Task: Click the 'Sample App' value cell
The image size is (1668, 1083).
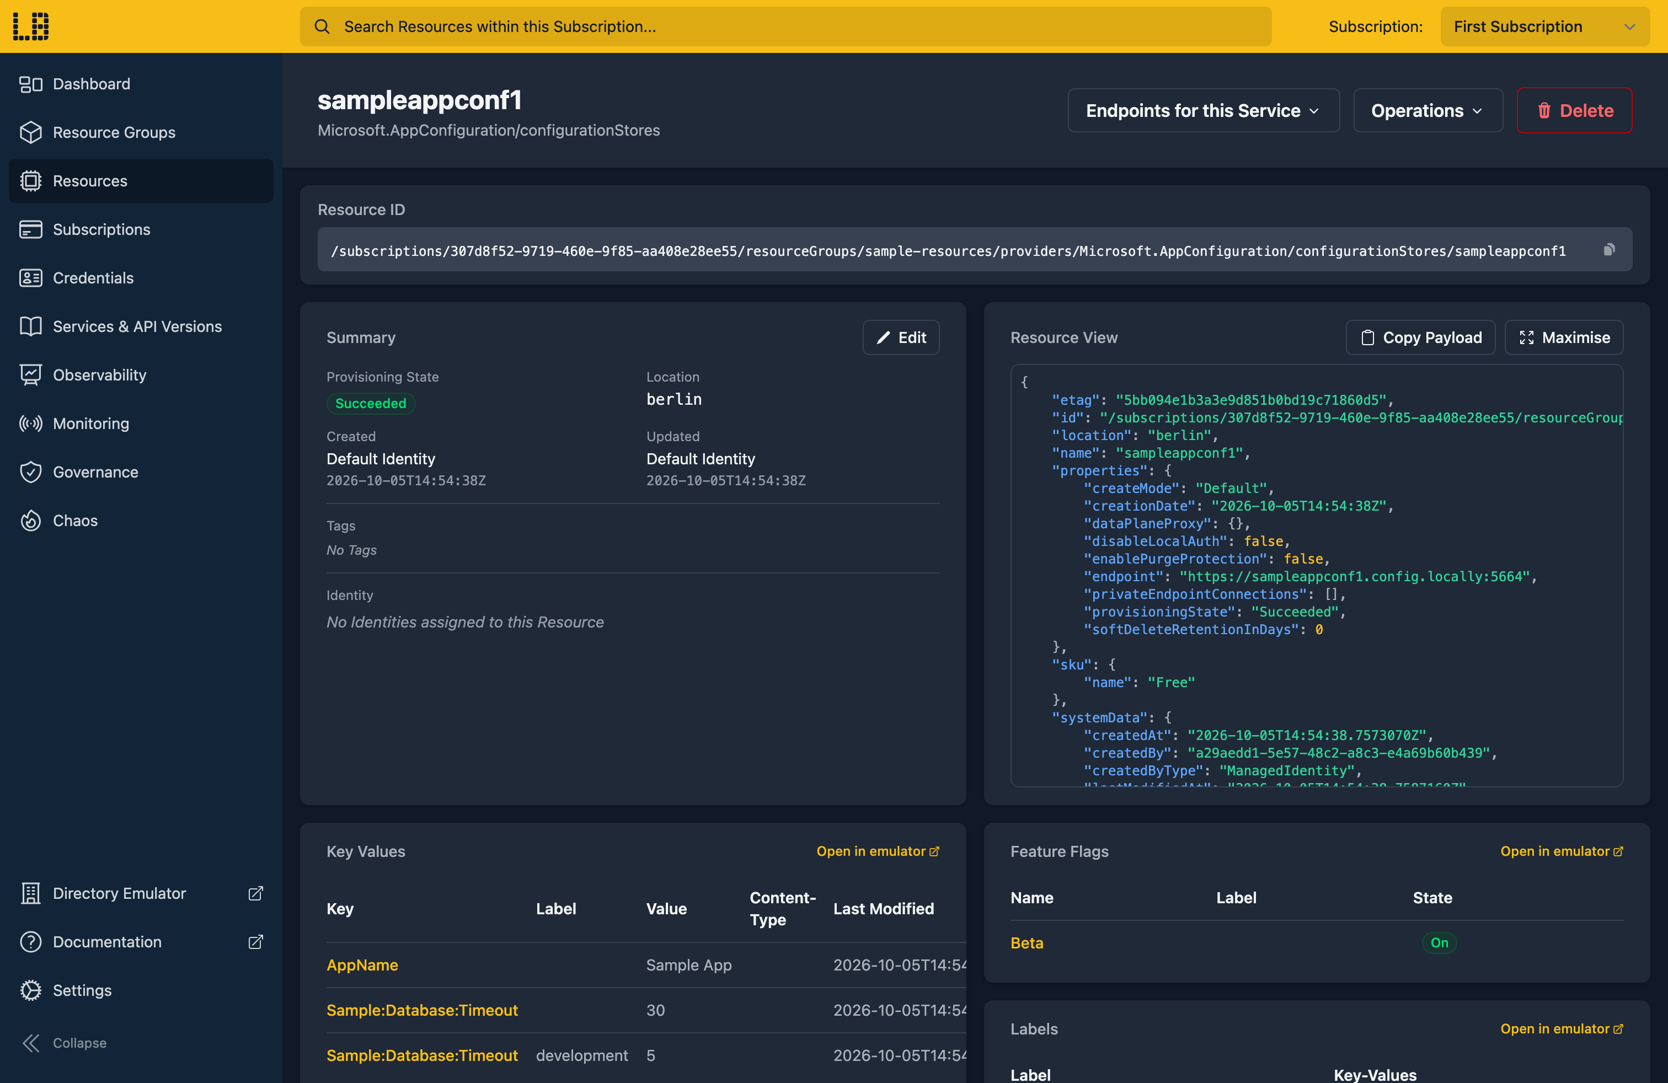Action: point(689,964)
